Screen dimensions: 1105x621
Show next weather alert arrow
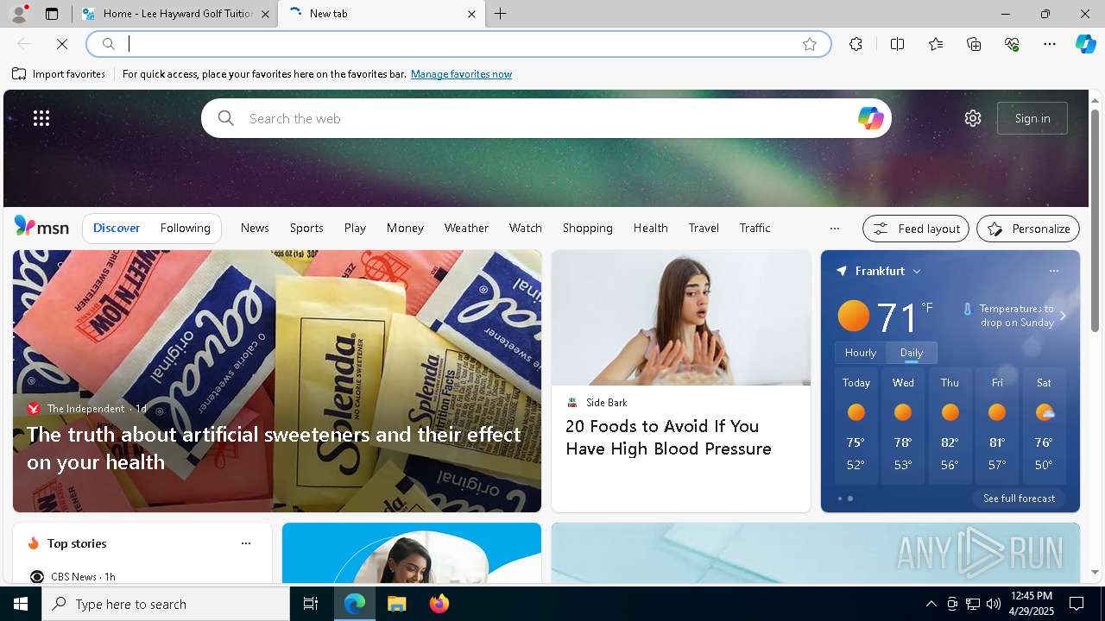click(x=1063, y=316)
